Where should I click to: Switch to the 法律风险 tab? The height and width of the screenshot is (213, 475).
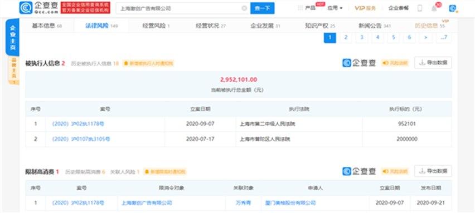(x=101, y=26)
